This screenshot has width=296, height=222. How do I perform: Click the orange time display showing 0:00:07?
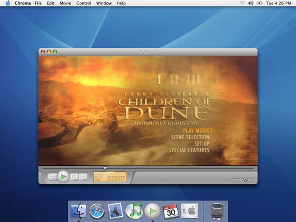tap(110, 177)
